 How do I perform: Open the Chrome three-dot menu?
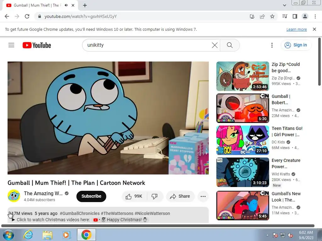click(x=315, y=16)
